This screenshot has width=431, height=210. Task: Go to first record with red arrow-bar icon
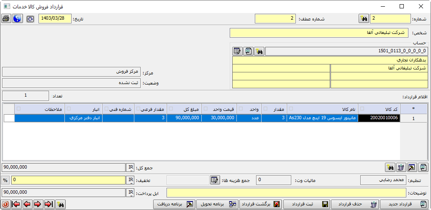click(16, 204)
